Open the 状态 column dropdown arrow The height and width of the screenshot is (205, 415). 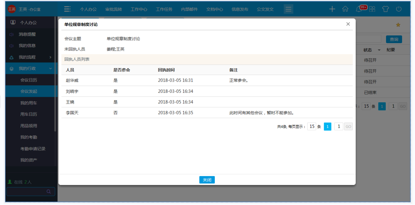tap(379, 50)
